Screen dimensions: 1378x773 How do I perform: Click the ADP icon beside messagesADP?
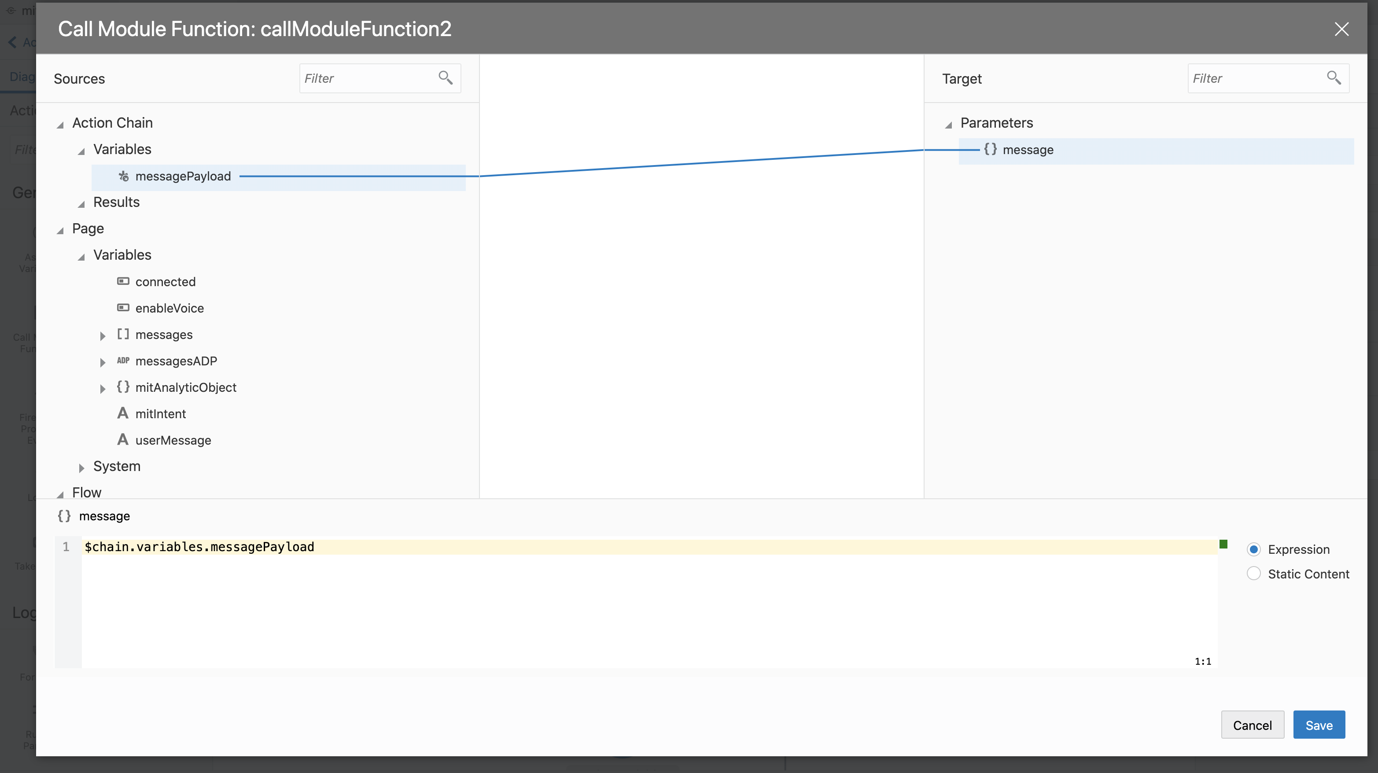pyautogui.click(x=123, y=361)
